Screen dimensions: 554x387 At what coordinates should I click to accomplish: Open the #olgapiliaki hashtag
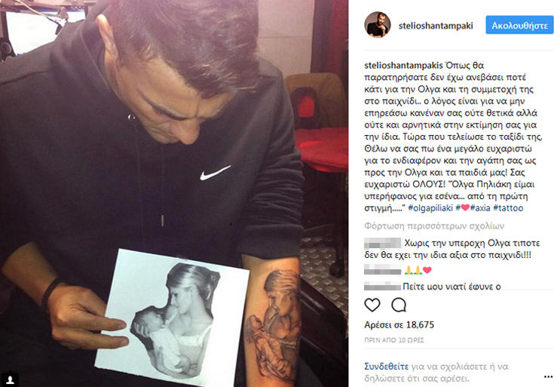tap(430, 208)
